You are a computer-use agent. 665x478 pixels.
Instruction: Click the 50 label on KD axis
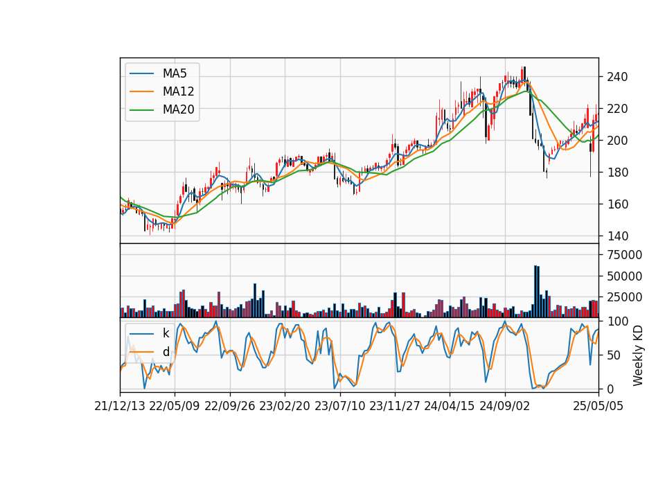tap(614, 355)
